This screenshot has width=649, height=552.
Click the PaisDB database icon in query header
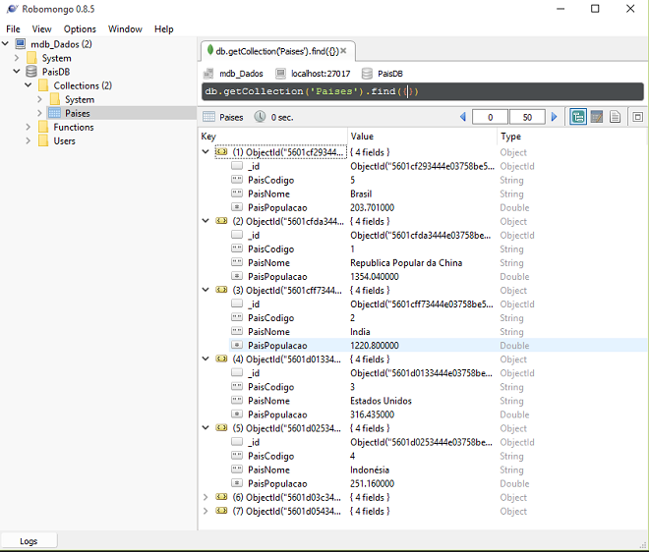(x=367, y=74)
